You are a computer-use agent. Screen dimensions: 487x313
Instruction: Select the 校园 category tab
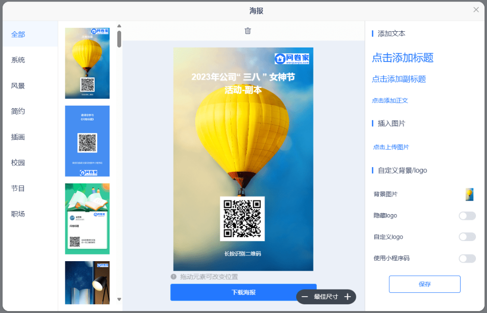coord(30,163)
